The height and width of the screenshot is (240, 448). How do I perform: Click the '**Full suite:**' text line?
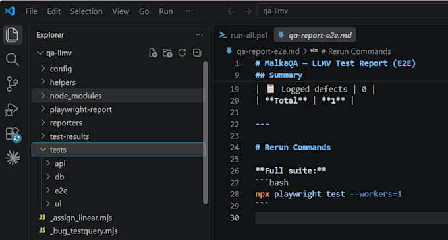pos(291,171)
